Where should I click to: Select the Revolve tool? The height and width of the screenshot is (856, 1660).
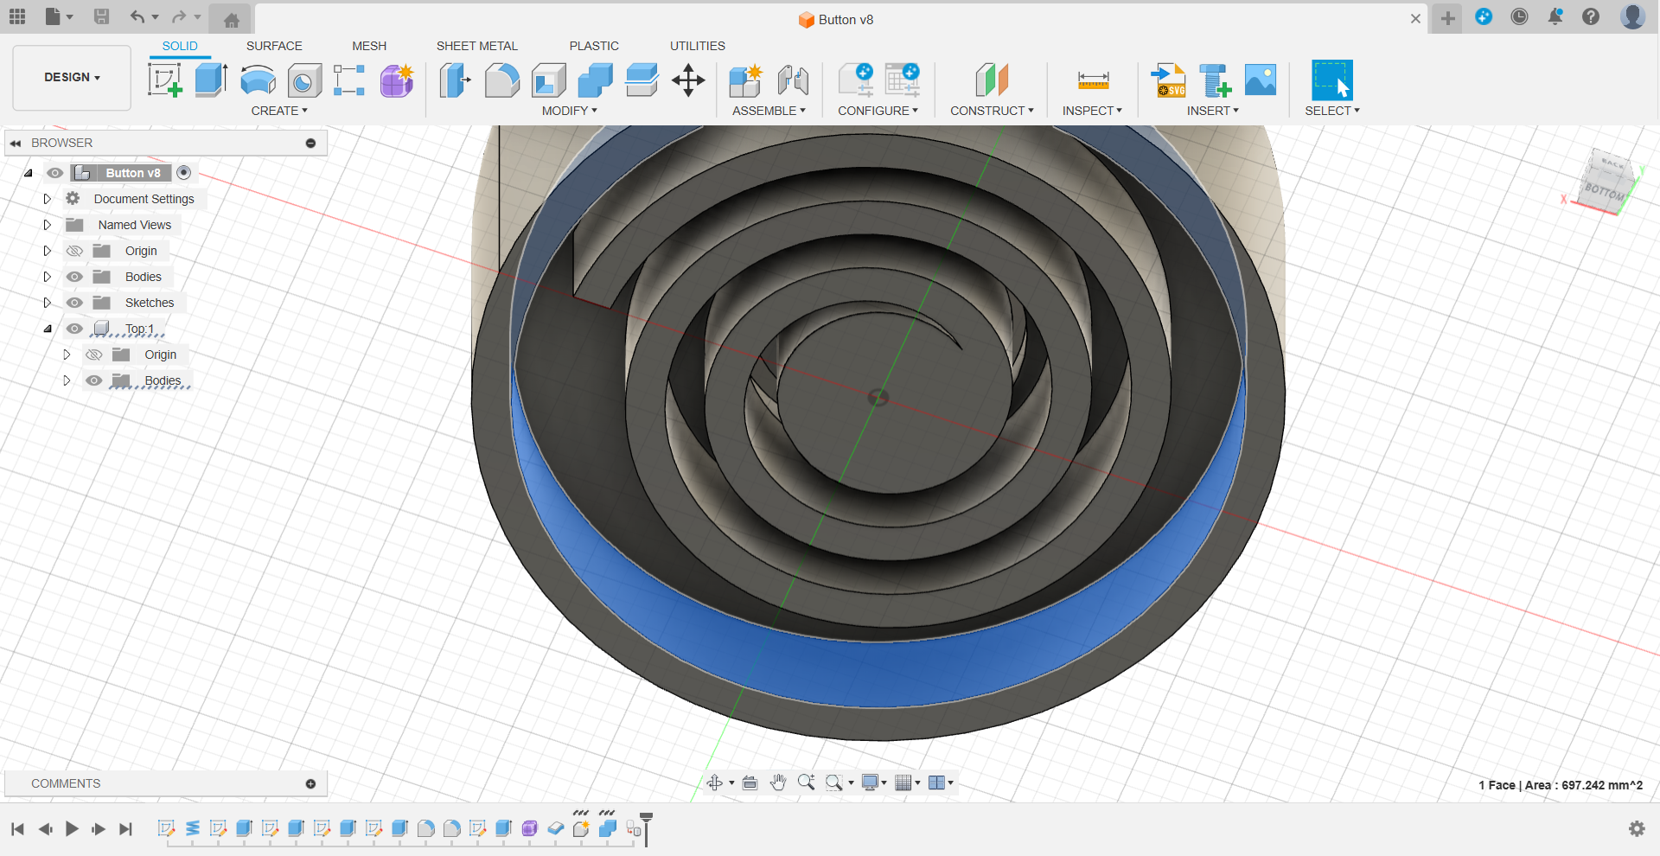click(x=258, y=80)
